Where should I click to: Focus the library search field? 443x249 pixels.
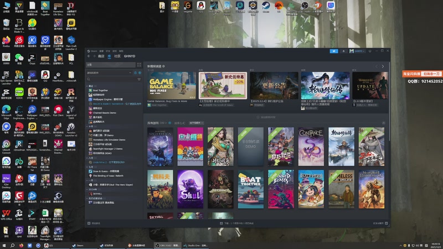[x=111, y=79]
